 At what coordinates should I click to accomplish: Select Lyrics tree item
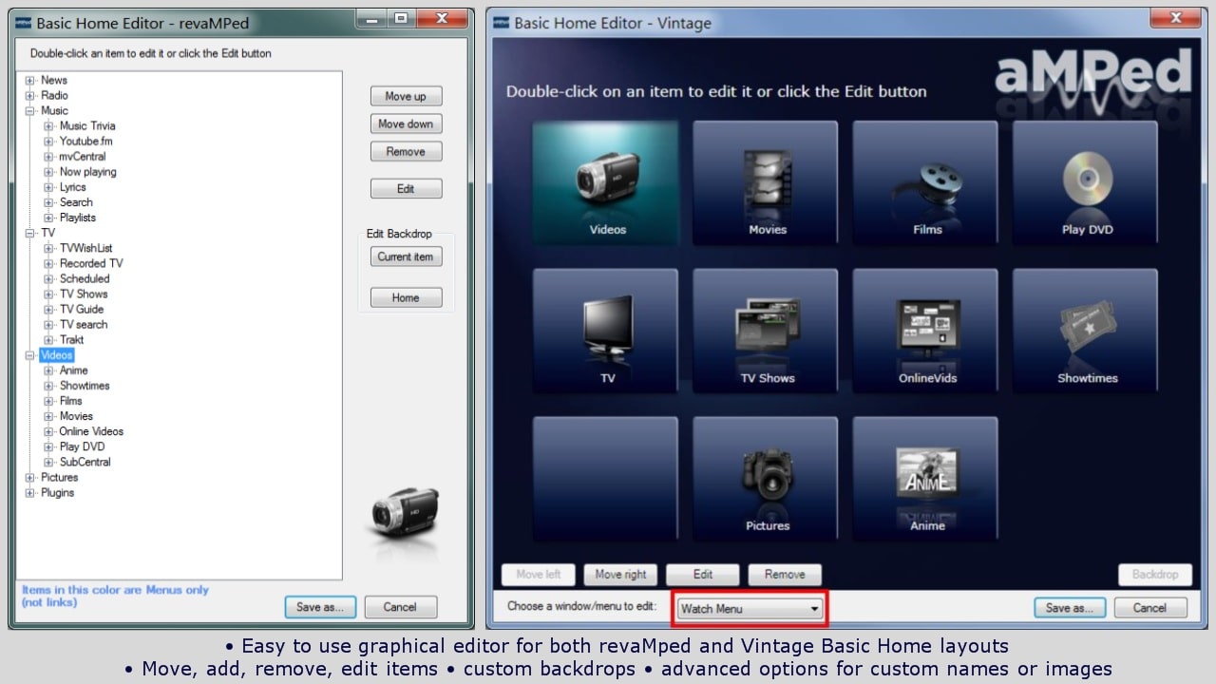click(x=72, y=187)
